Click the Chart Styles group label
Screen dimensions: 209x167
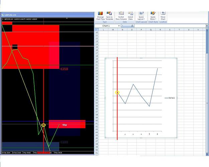pos(153,22)
